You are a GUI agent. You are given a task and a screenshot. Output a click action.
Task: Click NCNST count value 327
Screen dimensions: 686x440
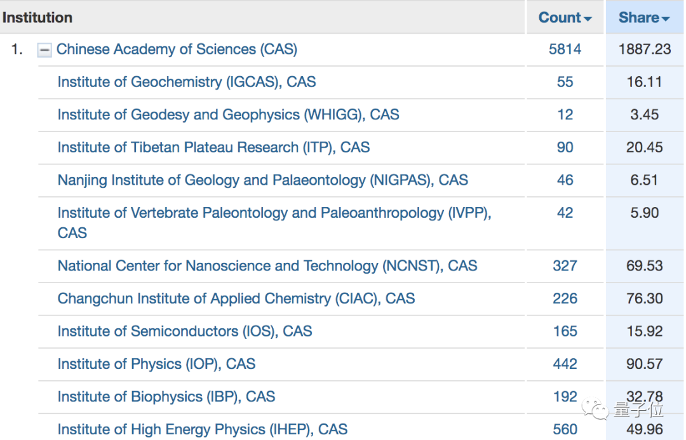[x=565, y=265]
